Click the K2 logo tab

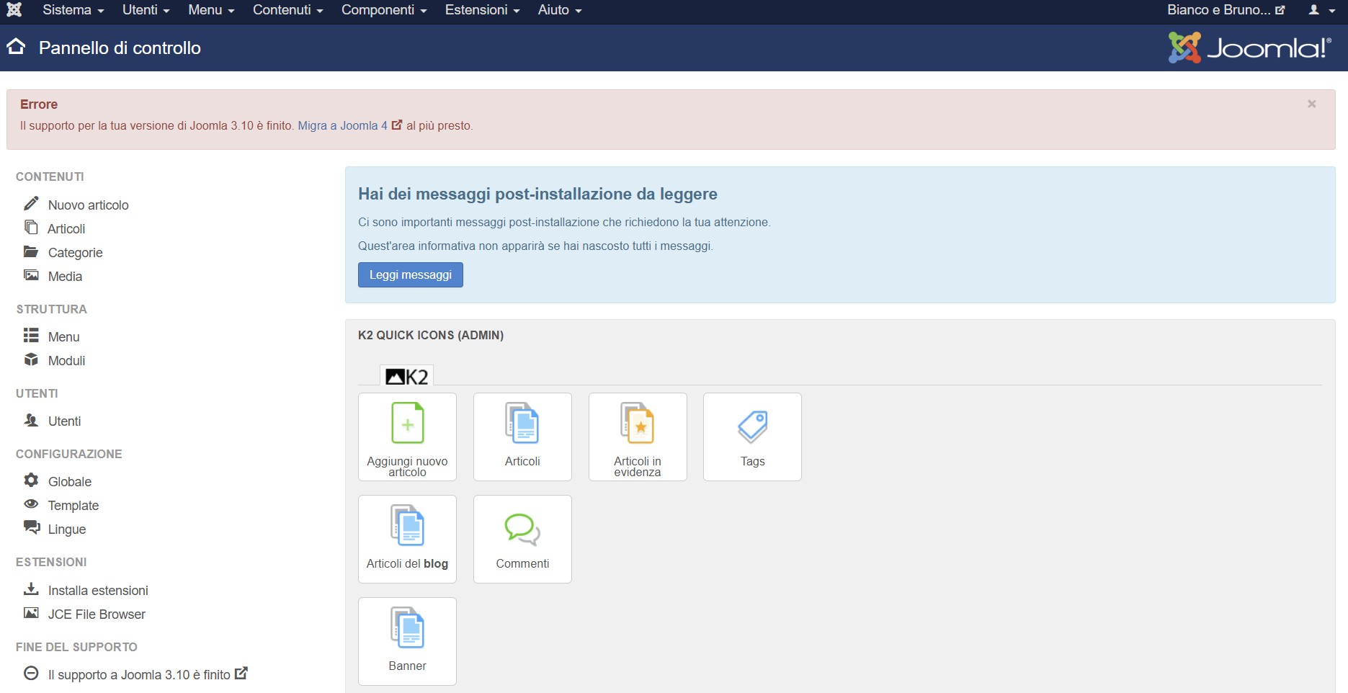(x=406, y=376)
